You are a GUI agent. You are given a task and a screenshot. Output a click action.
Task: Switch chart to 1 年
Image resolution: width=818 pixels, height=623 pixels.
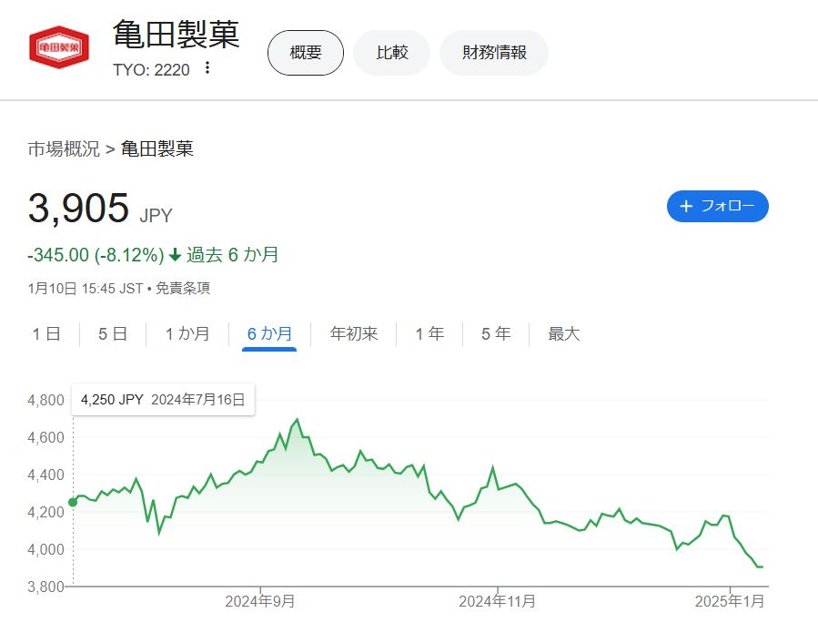[x=429, y=333]
